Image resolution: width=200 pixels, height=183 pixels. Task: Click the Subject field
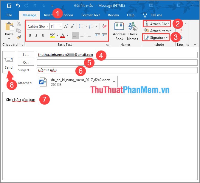tap(117, 70)
